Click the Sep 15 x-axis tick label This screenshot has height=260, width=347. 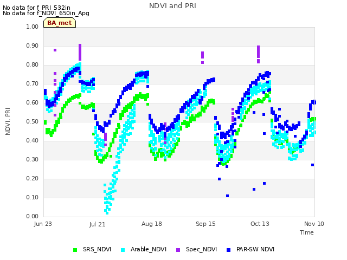205,224
